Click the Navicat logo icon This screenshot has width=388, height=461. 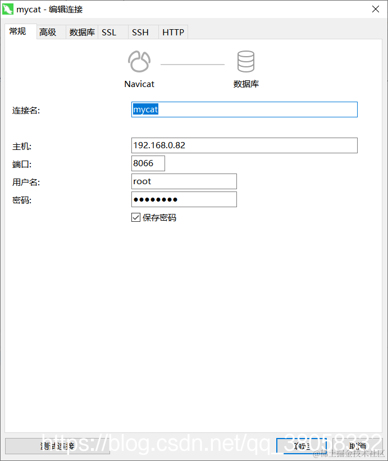tap(139, 61)
